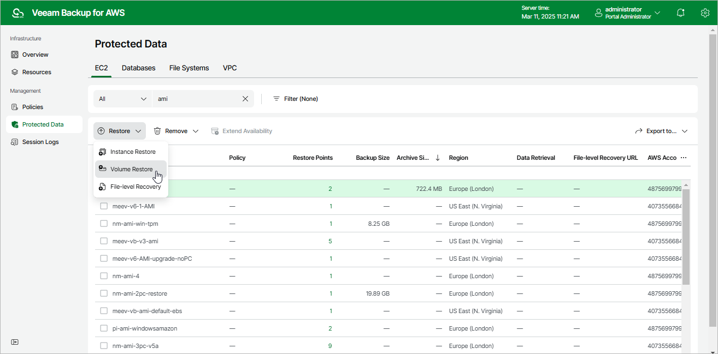Open the settings gear icon
The height and width of the screenshot is (354, 718).
coord(705,13)
